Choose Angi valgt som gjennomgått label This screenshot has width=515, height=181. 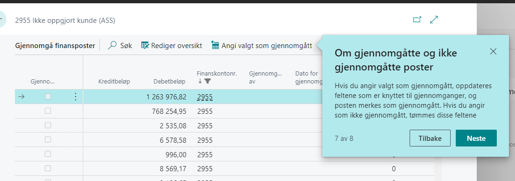coord(267,46)
